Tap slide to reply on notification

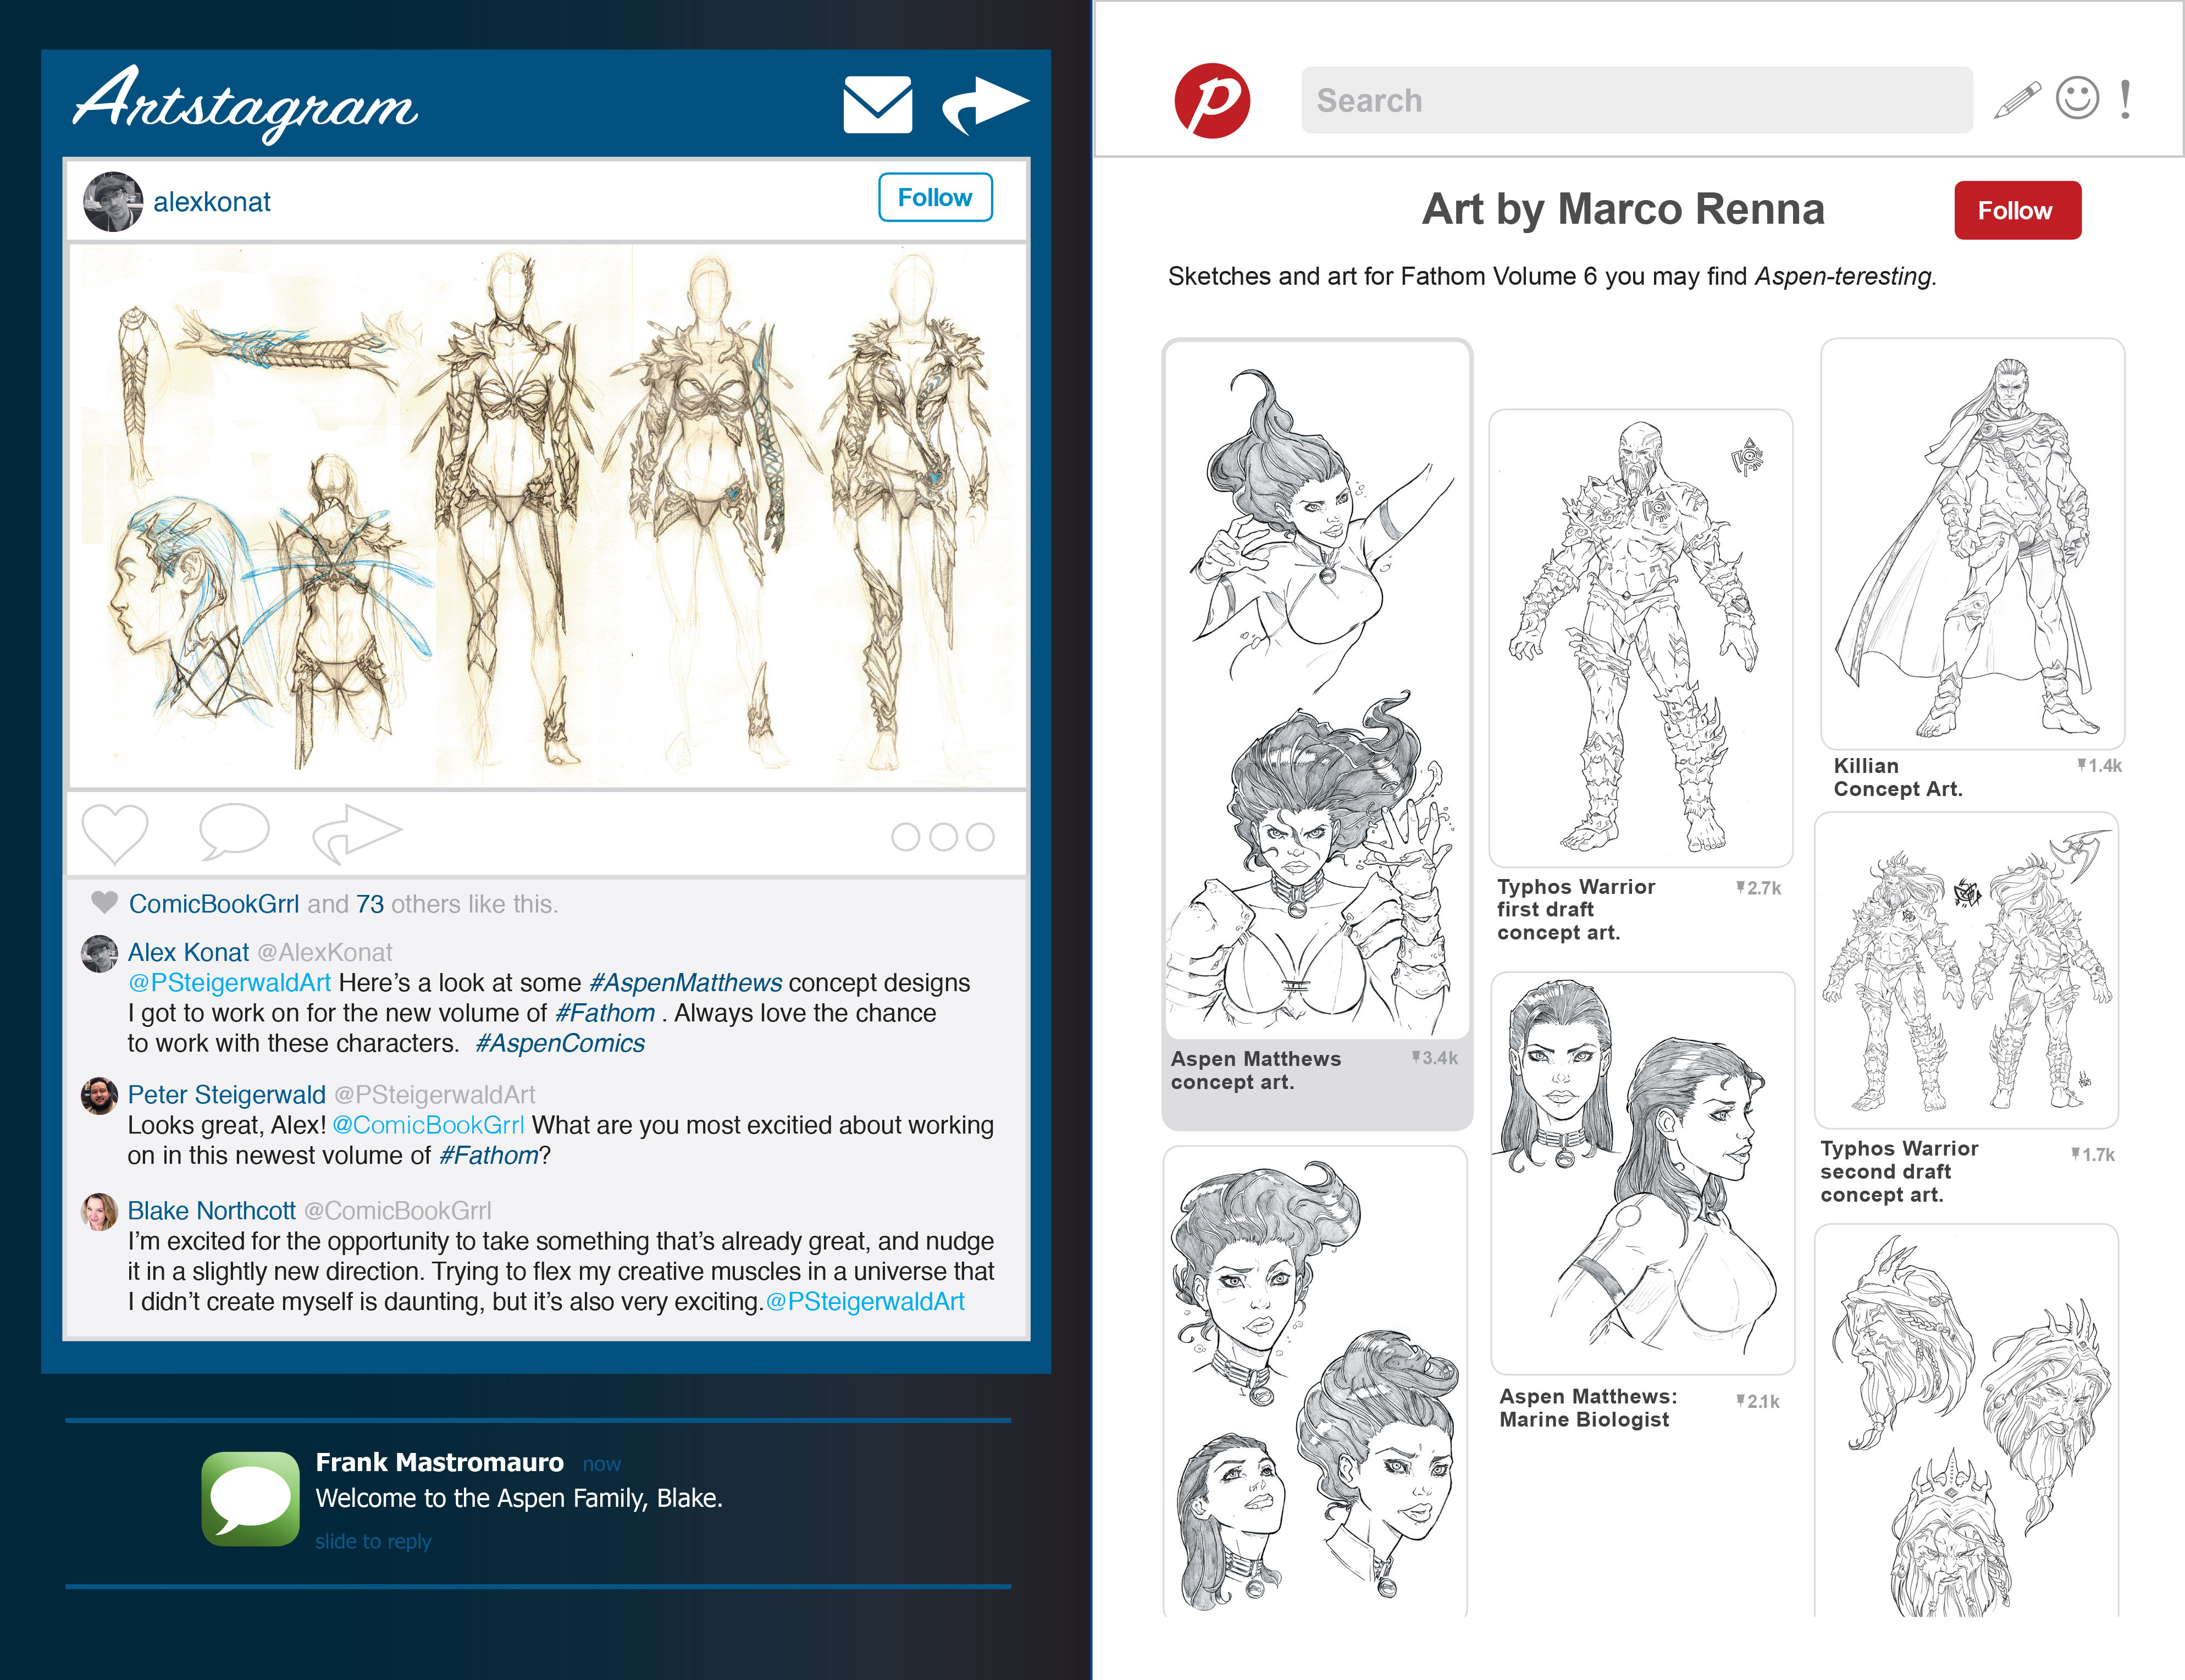[x=373, y=1541]
